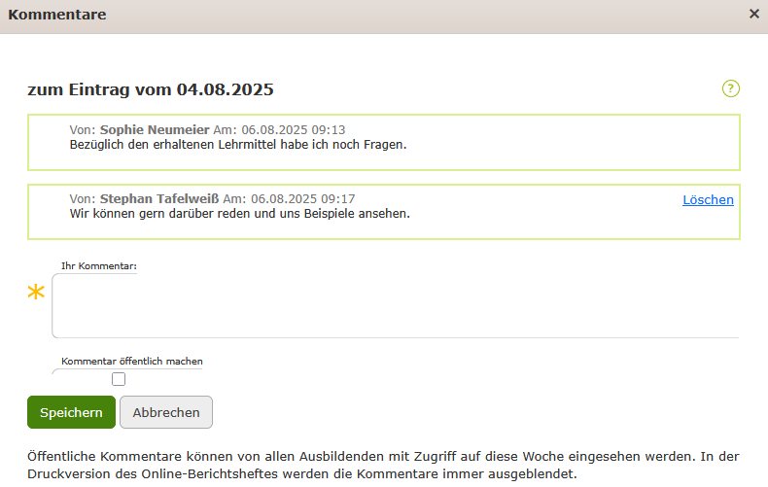Image resolution: width=768 pixels, height=487 pixels.
Task: Click Stephan's reply text about Beispiele
Action: pos(239,213)
